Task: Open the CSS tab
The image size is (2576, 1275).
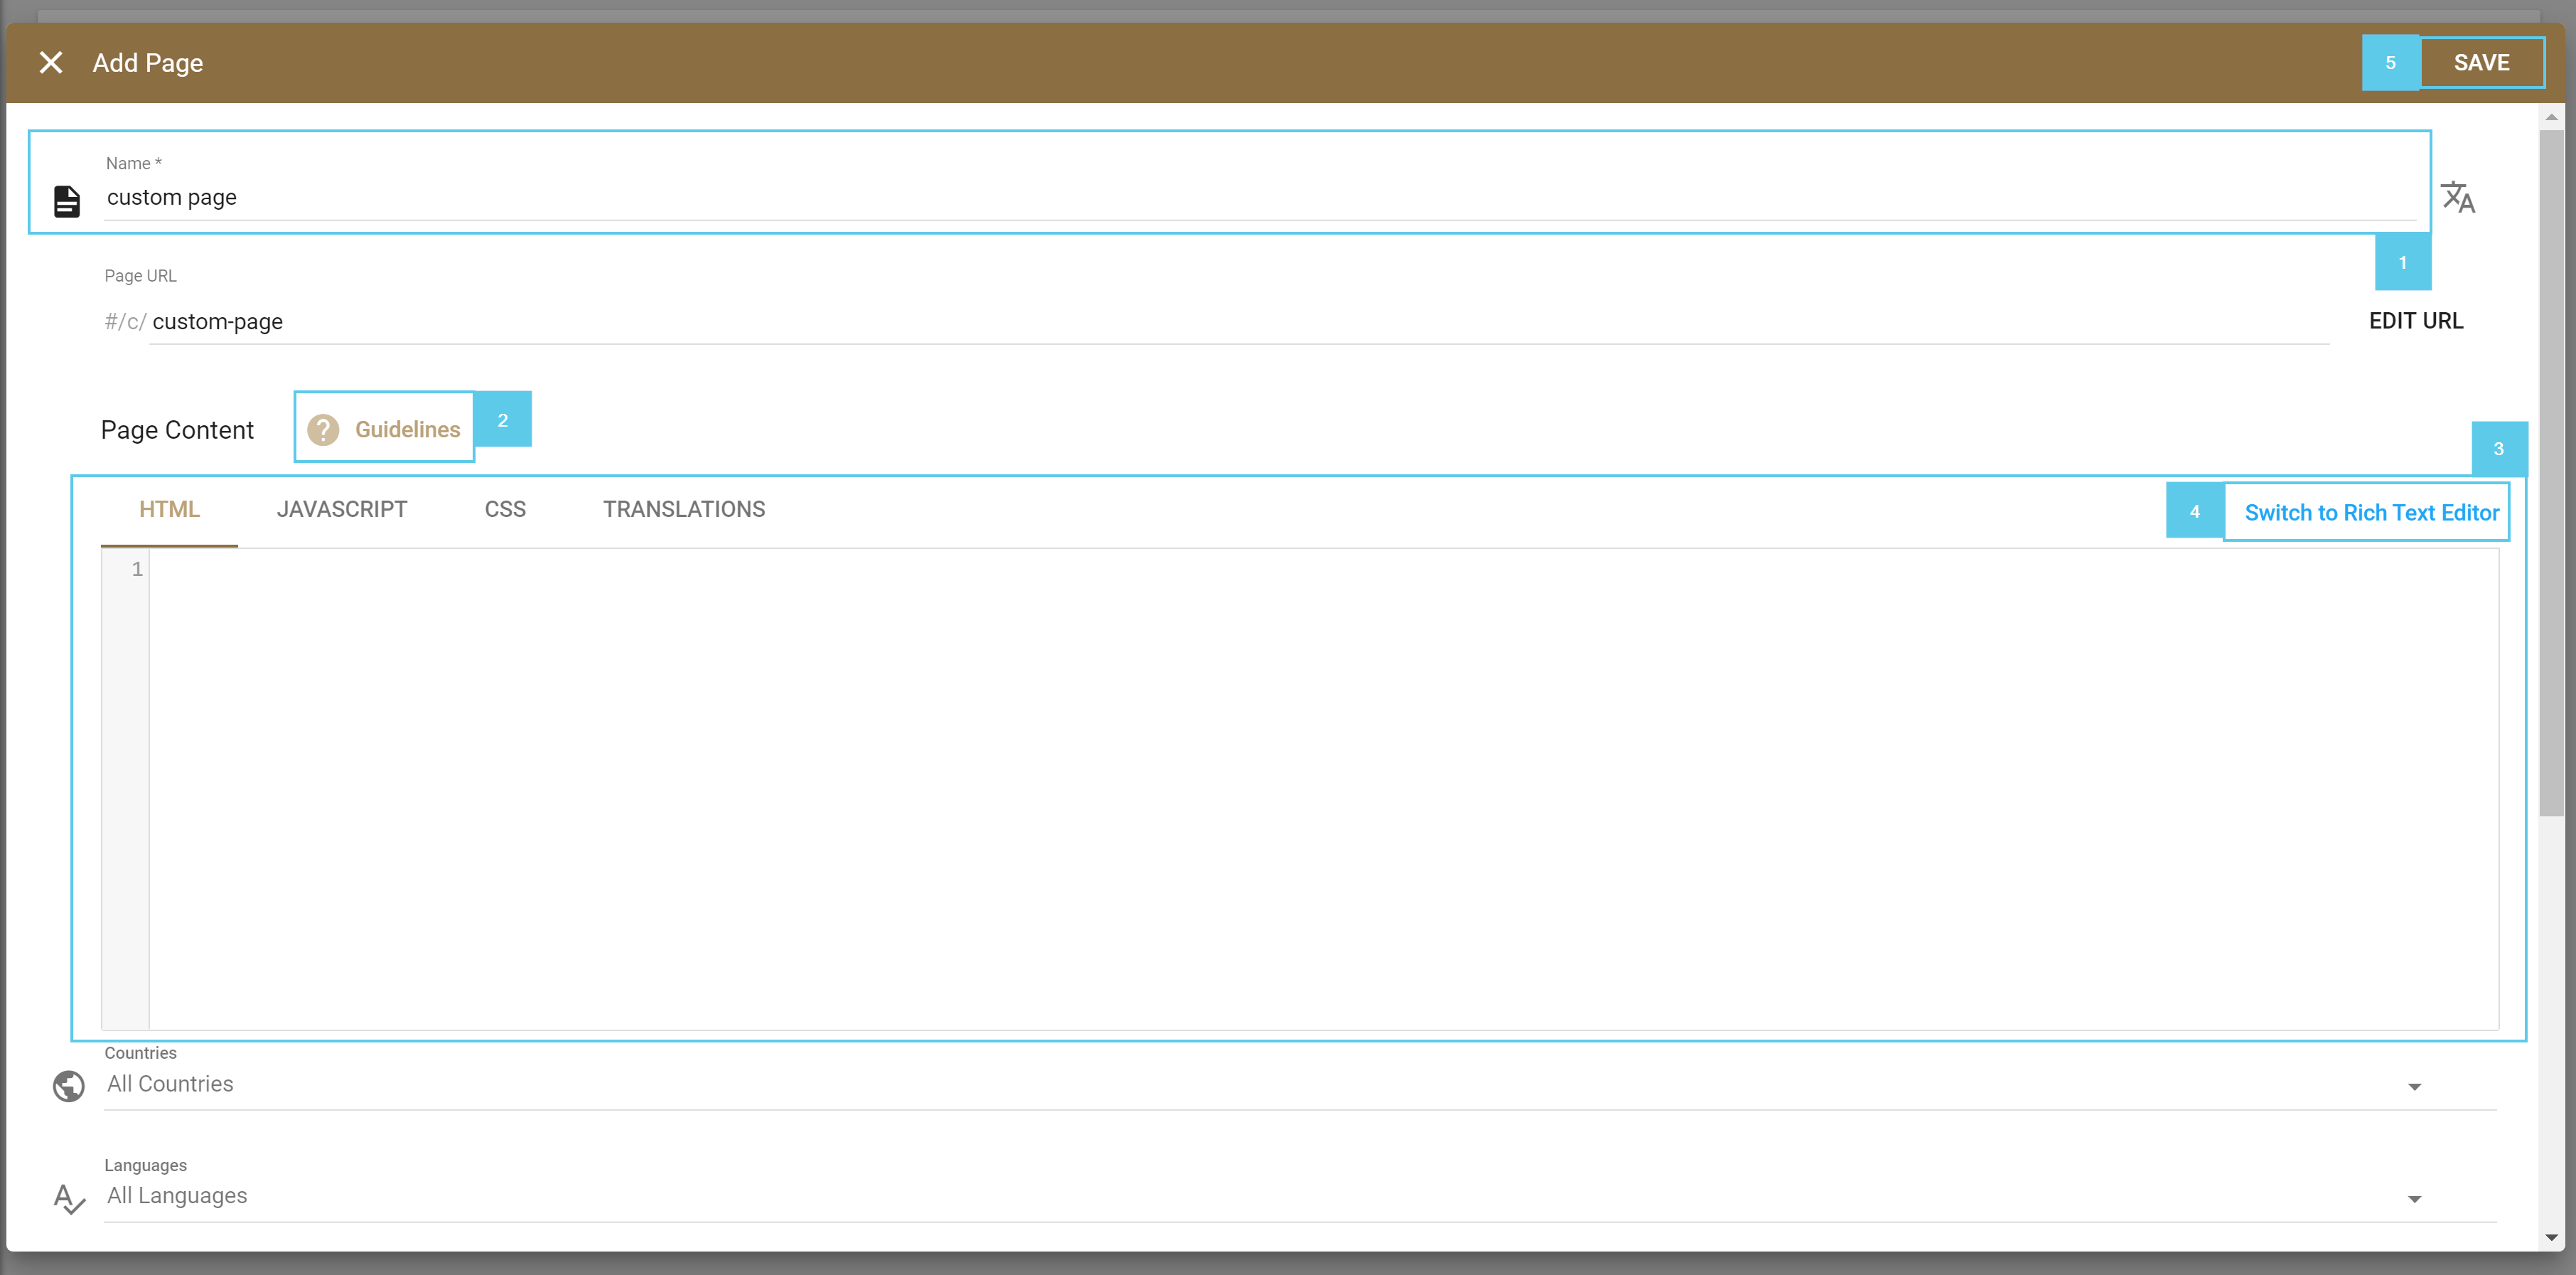Action: coord(505,509)
